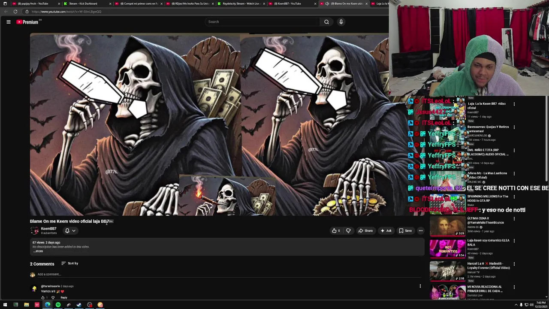Open 'Loyalty Forever' video thumbnail
This screenshot has height=309, width=549.
(x=447, y=272)
